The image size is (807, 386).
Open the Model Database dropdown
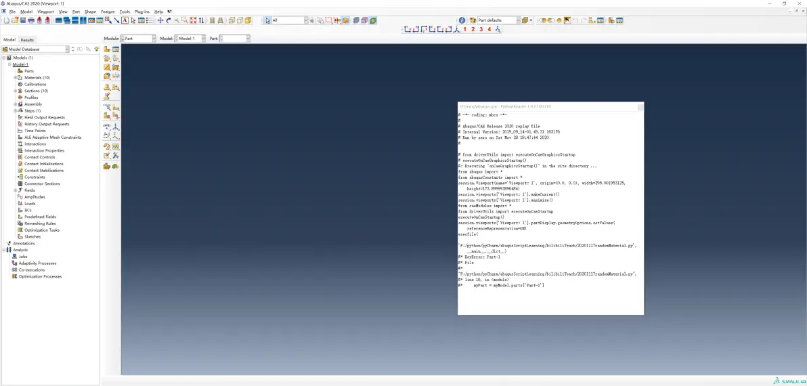(35, 49)
